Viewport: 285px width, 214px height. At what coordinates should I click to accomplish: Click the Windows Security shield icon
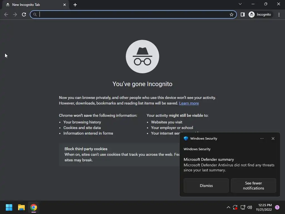pyautogui.click(x=186, y=138)
